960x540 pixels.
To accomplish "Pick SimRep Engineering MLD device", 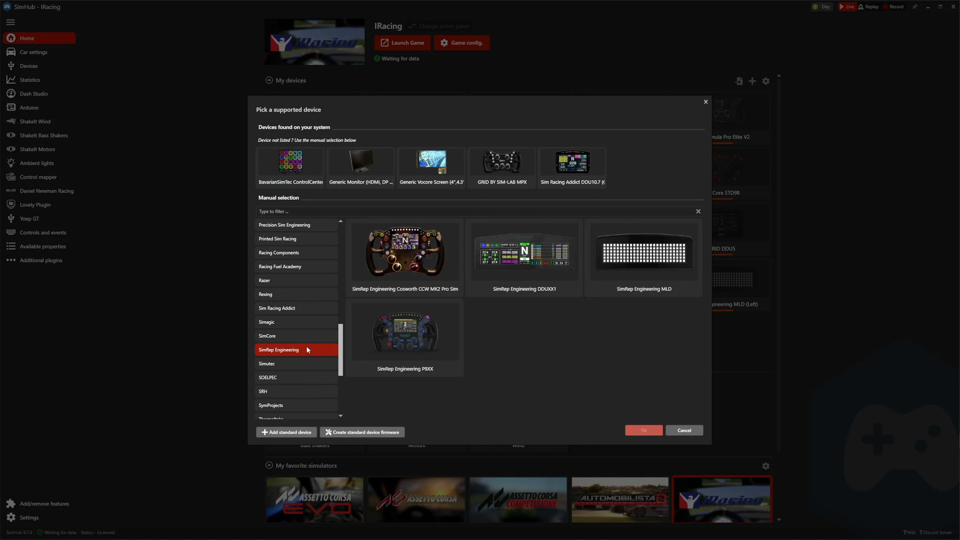I will pyautogui.click(x=644, y=258).
